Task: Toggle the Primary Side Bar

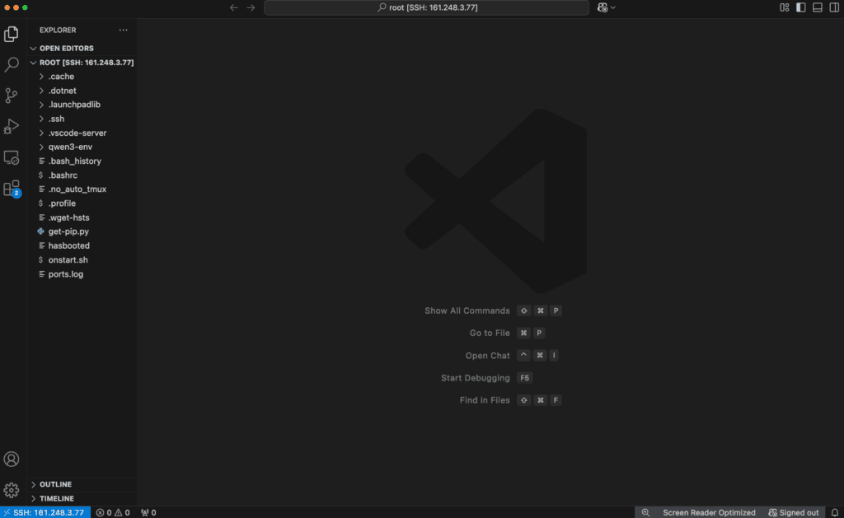Action: pos(801,7)
